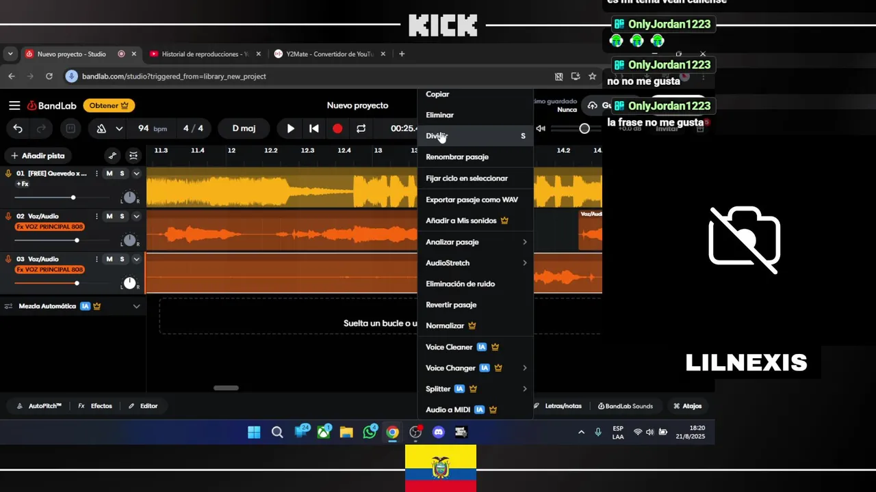
Task: Open the Efectos panel
Action: (x=95, y=406)
